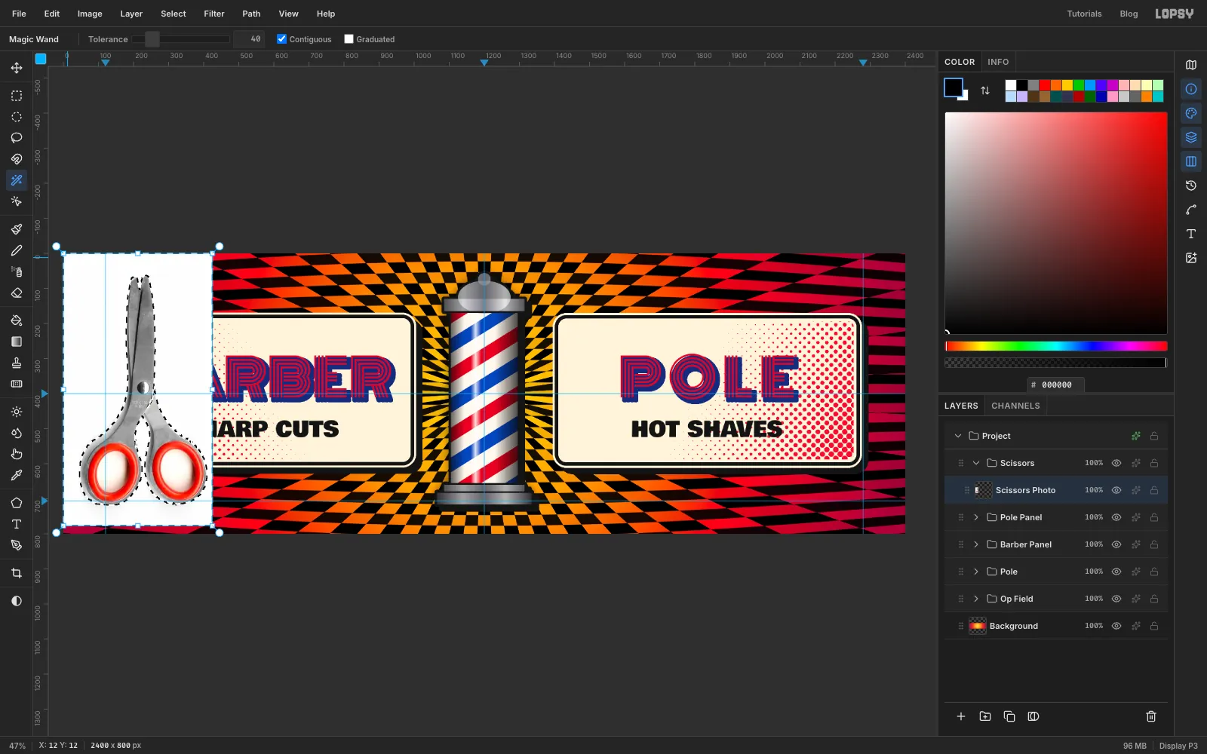Select the Lasso tool

click(x=17, y=138)
